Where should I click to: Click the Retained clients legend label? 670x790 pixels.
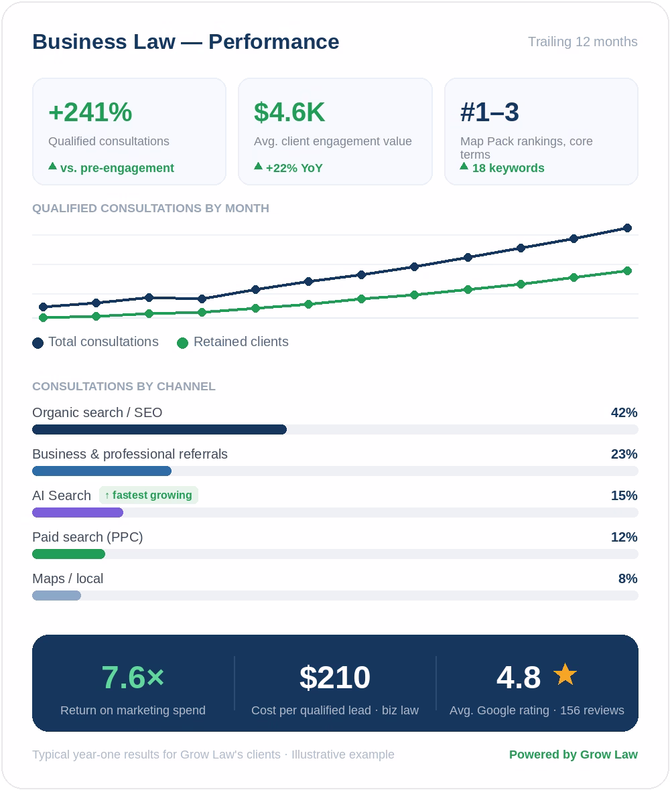point(241,342)
